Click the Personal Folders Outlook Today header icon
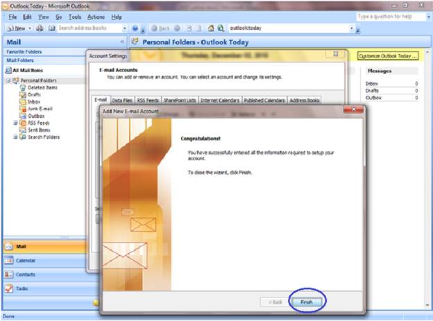 point(135,42)
